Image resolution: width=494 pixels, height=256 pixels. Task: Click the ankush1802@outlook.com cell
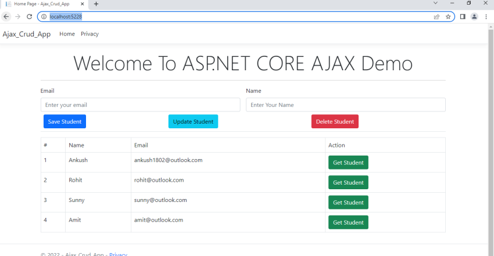(x=228, y=163)
